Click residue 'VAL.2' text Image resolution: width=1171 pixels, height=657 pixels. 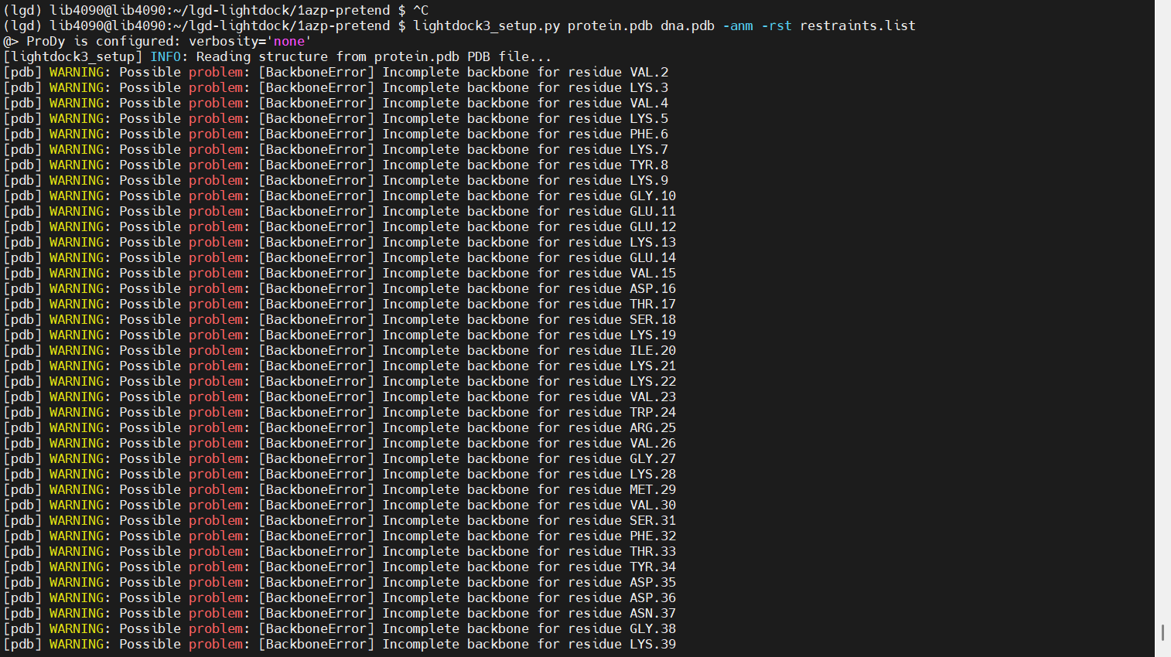(649, 72)
